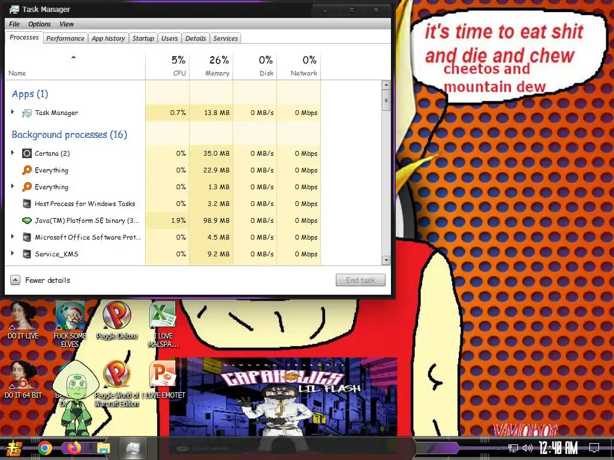Image resolution: width=614 pixels, height=460 pixels.
Task: Open the Start menu button on the taskbar
Action: pyautogui.click(x=14, y=448)
